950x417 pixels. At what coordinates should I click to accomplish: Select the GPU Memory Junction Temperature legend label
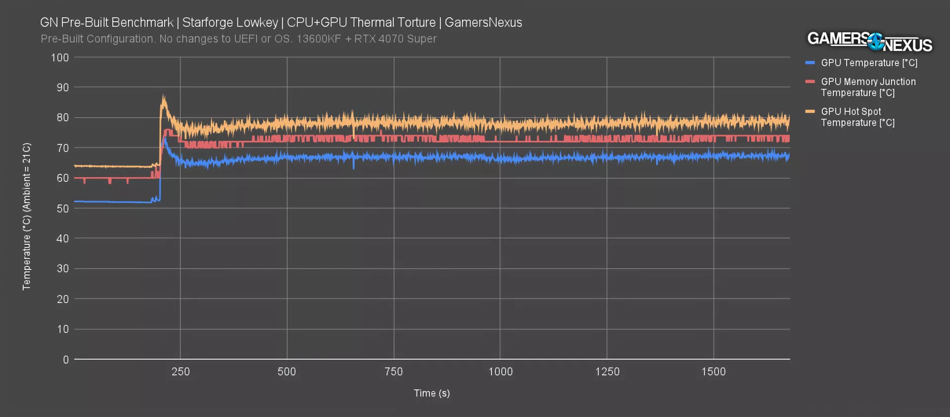click(x=868, y=87)
